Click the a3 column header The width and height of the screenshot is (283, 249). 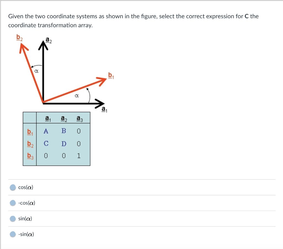(79, 118)
